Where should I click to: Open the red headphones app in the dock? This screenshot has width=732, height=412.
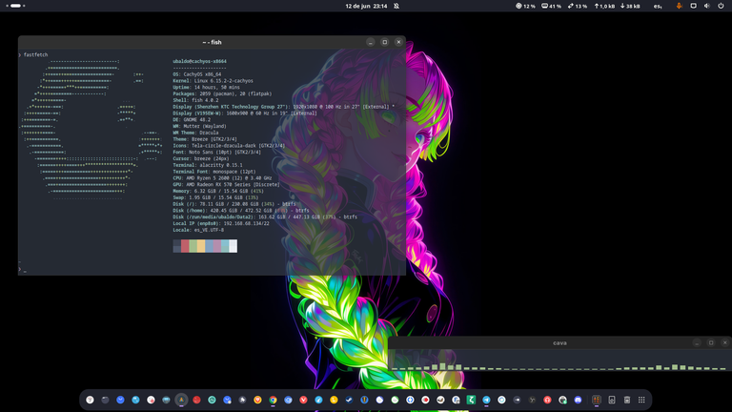click(547, 400)
